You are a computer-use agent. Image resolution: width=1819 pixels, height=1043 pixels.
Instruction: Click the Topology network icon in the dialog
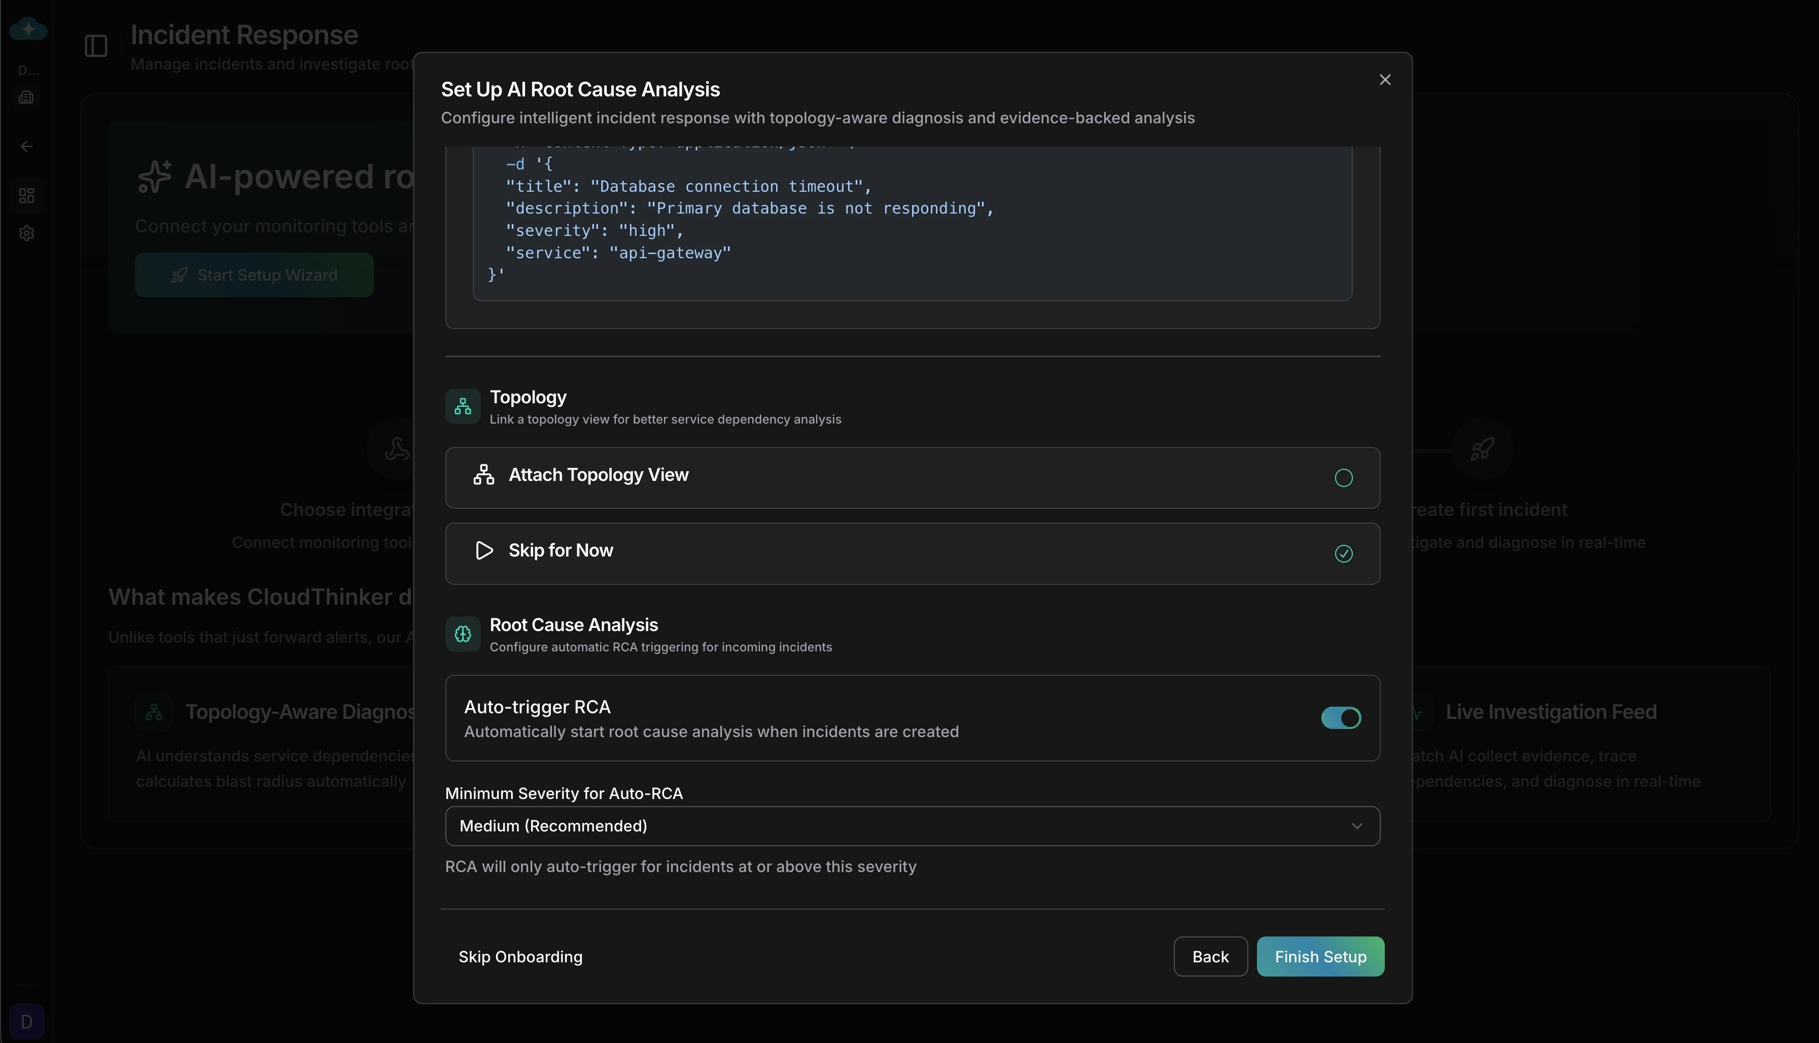point(462,406)
